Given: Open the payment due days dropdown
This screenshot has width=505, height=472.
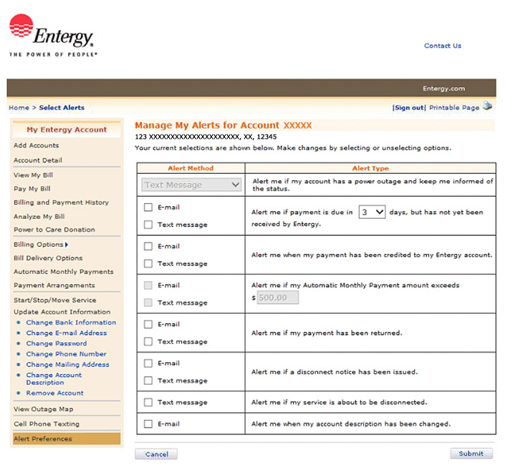Looking at the screenshot, I should click(x=372, y=212).
